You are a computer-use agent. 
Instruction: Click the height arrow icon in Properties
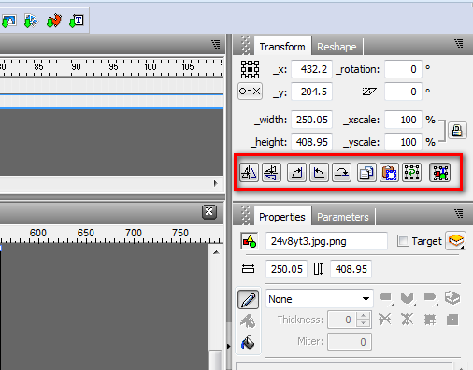point(318,268)
